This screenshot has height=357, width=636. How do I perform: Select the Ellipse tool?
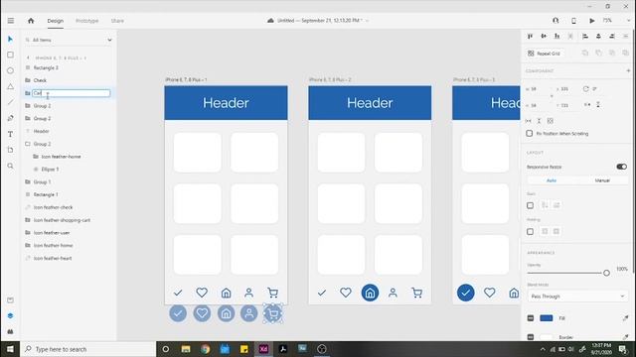[x=10, y=70]
